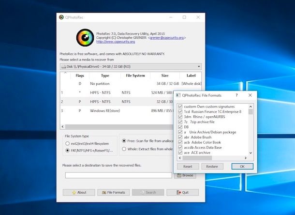Click the sort indicator above partition table

[65, 73]
